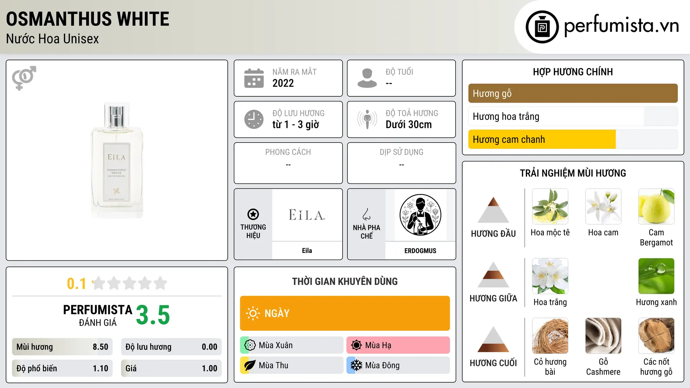Click the Hương cam chanh accord bar
Image resolution: width=690 pixels, height=388 pixels.
(573, 139)
